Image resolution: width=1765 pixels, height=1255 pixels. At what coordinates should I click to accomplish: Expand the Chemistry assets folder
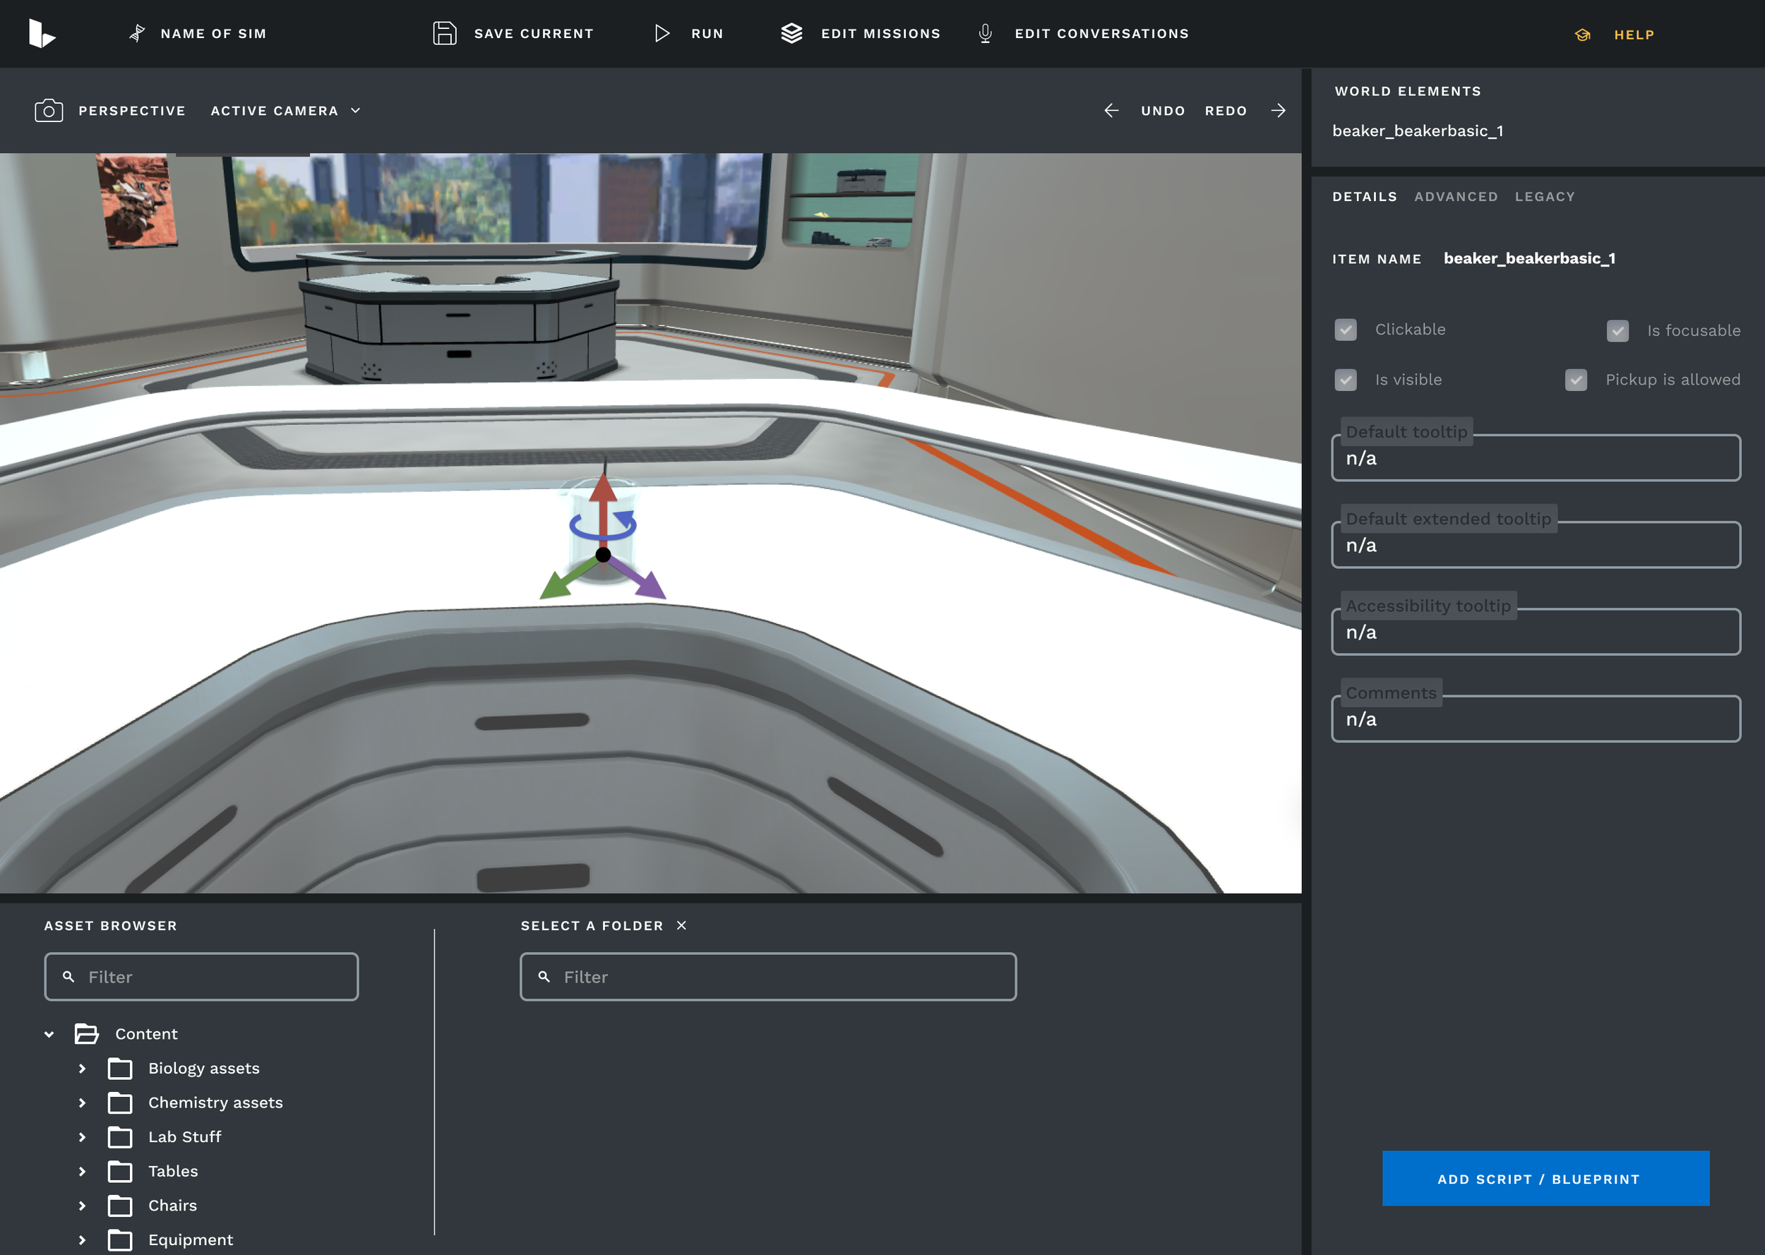[82, 1103]
